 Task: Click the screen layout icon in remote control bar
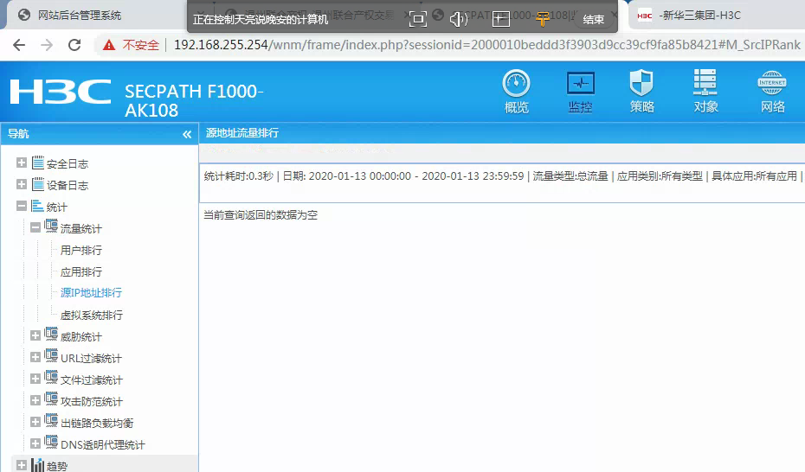(x=500, y=20)
